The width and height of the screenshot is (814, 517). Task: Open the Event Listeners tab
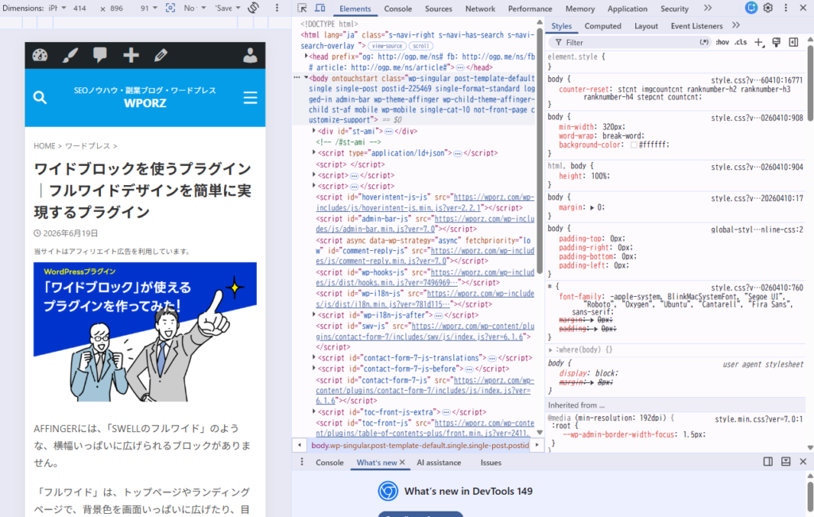point(696,26)
